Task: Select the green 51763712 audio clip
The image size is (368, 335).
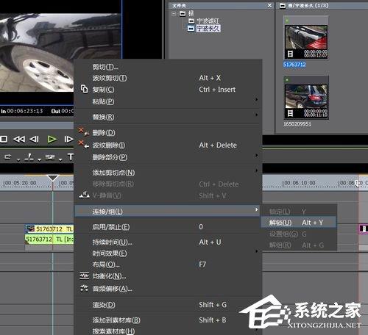Action: (x=49, y=239)
